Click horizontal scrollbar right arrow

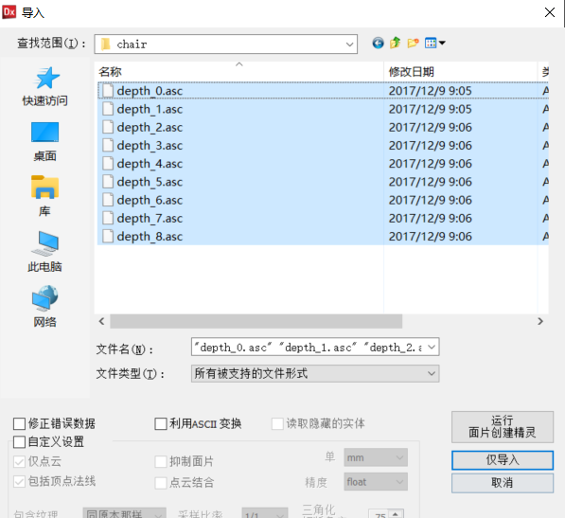(x=540, y=321)
